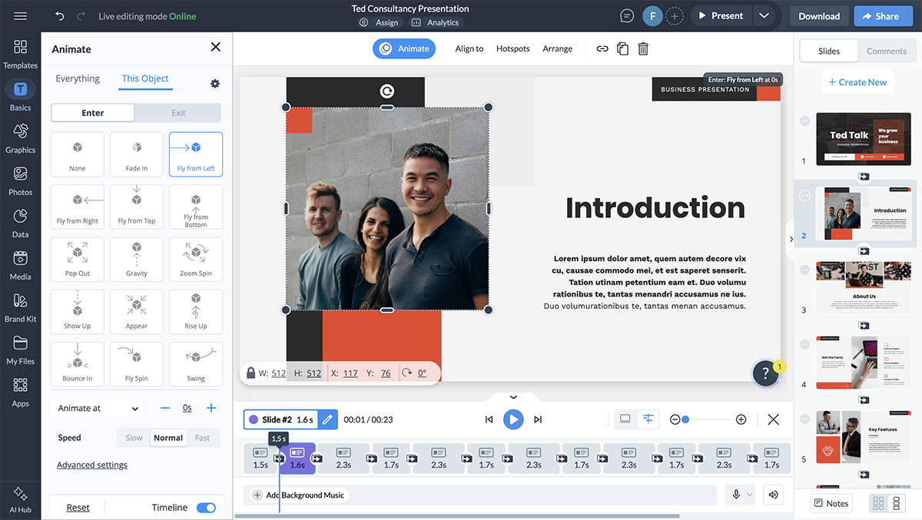Image resolution: width=922 pixels, height=520 pixels.
Task: Open the Media sidebar panel
Action: click(x=21, y=266)
